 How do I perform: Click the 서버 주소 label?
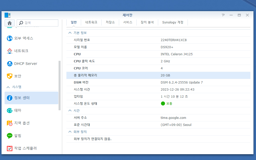tap(80, 118)
